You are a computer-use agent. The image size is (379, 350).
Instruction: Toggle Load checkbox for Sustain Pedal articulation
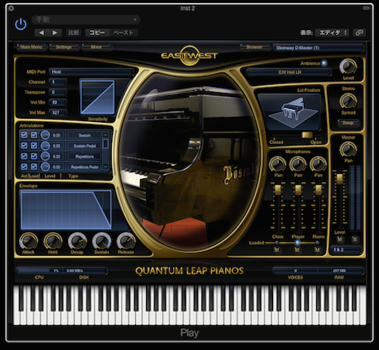click(x=34, y=145)
